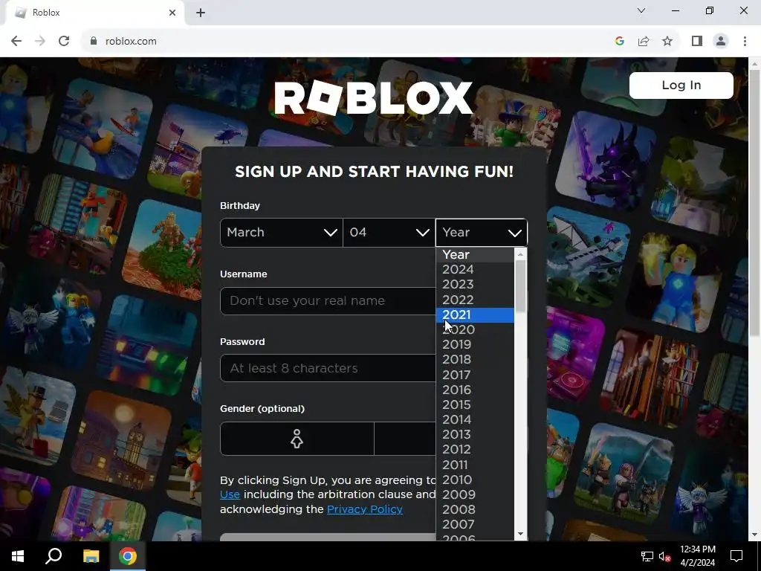Open the taskbar clock and date

[697, 556]
